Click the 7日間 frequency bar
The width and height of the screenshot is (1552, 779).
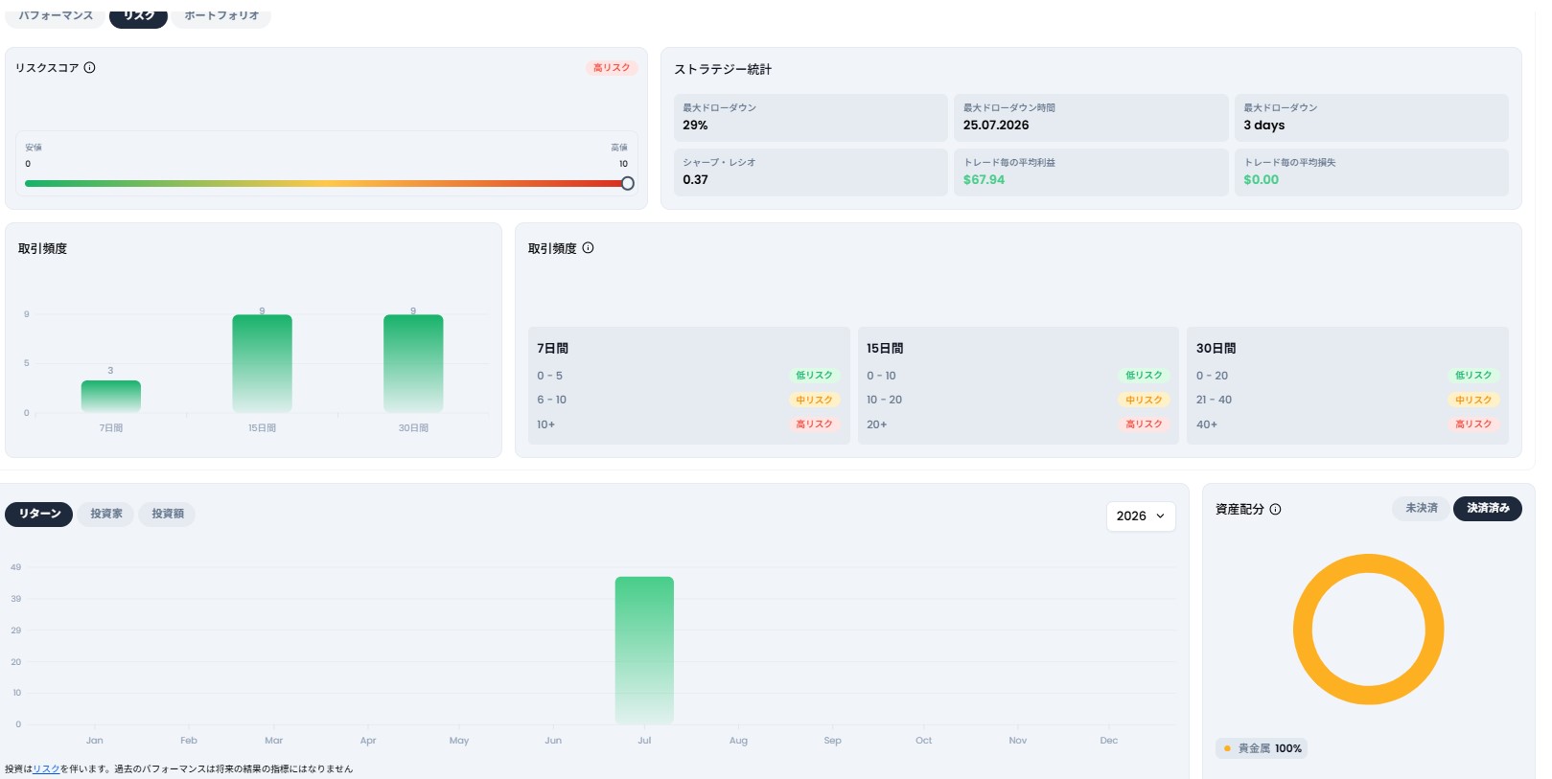[111, 397]
